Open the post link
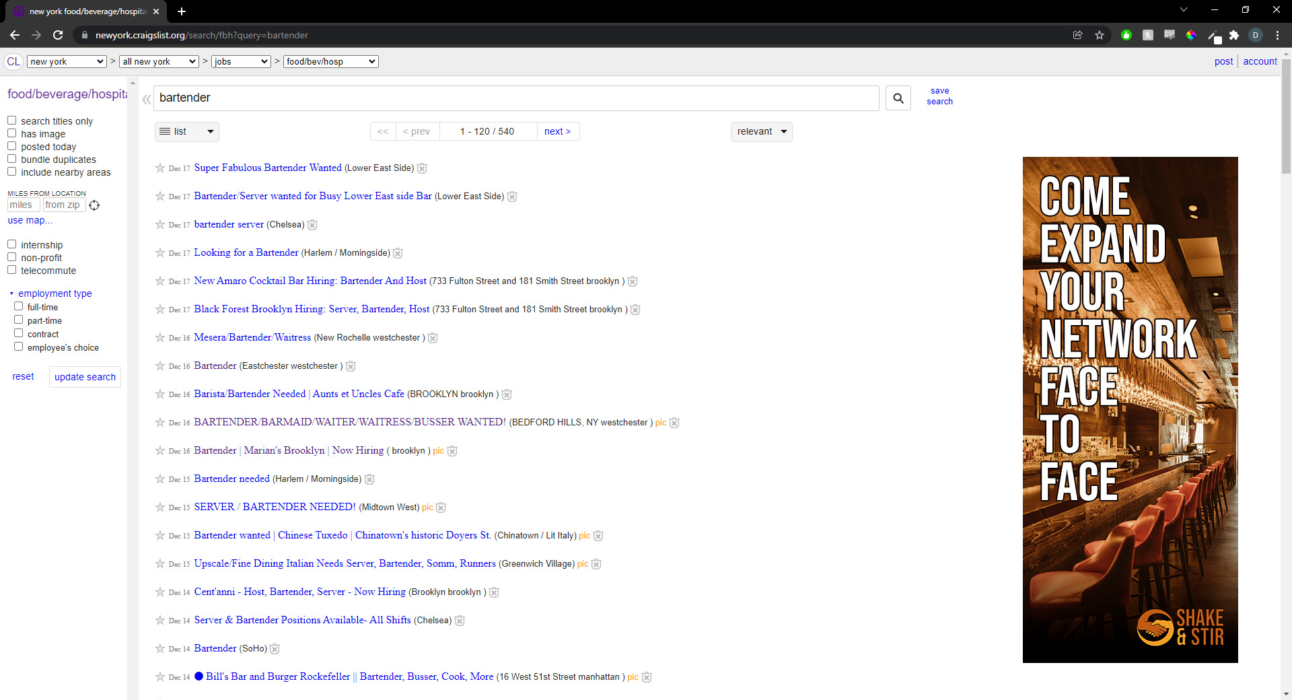Screen dimensions: 1292x700 click(x=1223, y=61)
